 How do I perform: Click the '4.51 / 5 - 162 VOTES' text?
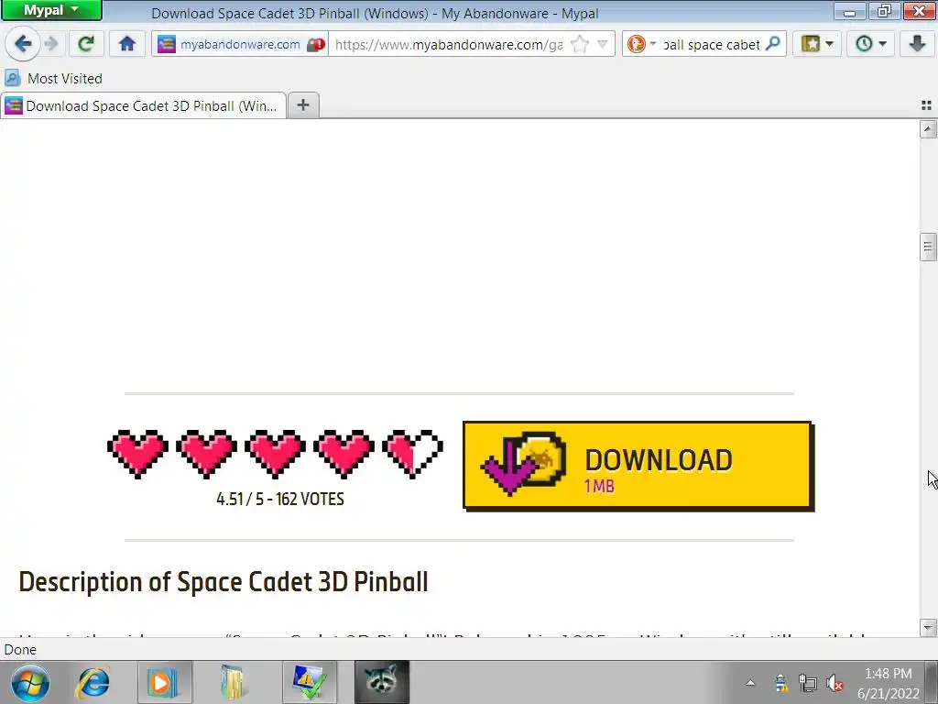tap(280, 500)
